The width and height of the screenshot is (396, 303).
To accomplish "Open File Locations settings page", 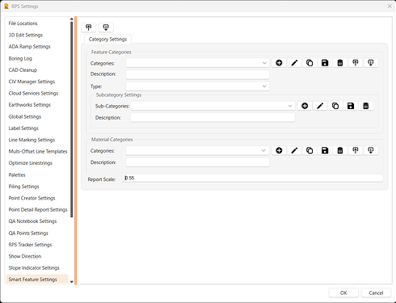I will click(x=23, y=23).
